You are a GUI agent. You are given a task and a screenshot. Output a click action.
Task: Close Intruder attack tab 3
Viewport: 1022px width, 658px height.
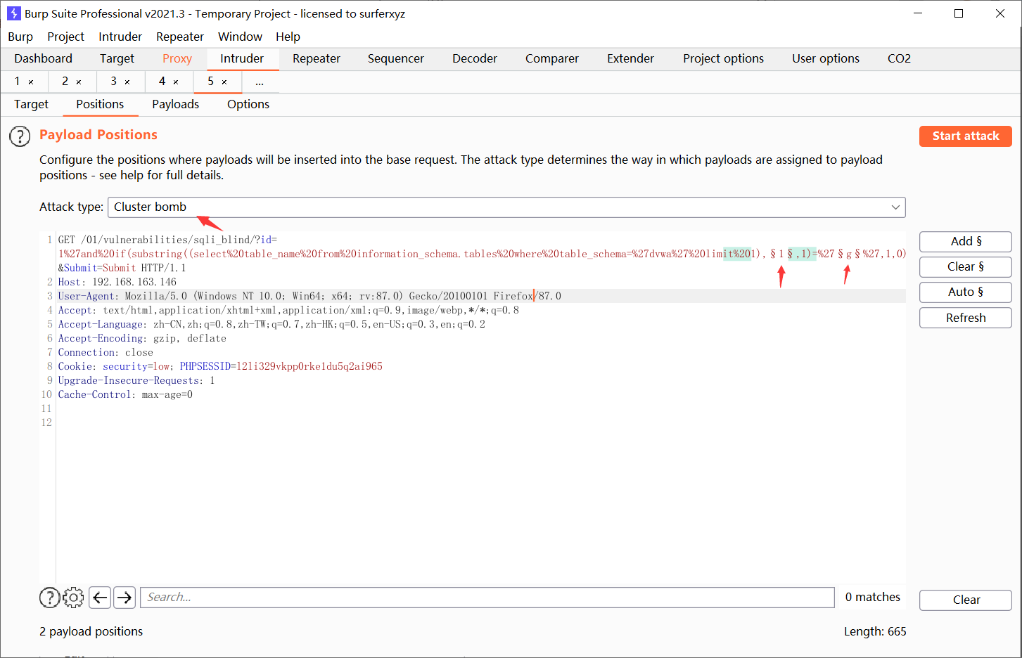click(x=127, y=82)
